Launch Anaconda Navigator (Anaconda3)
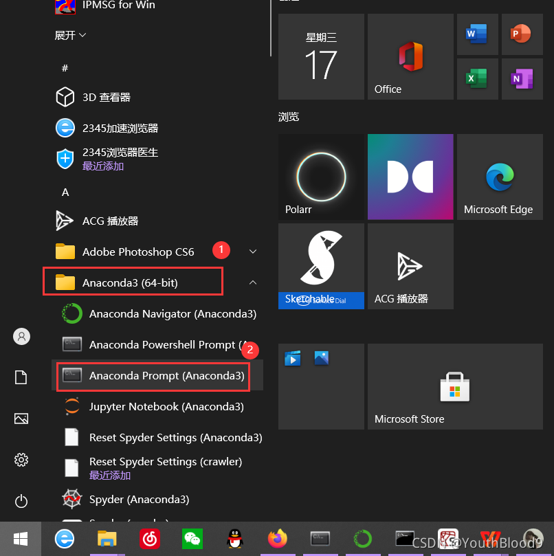 [157, 313]
